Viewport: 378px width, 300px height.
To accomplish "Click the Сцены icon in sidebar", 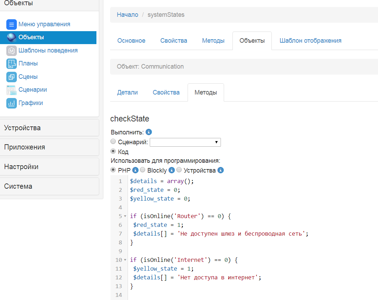I will 12,77.
